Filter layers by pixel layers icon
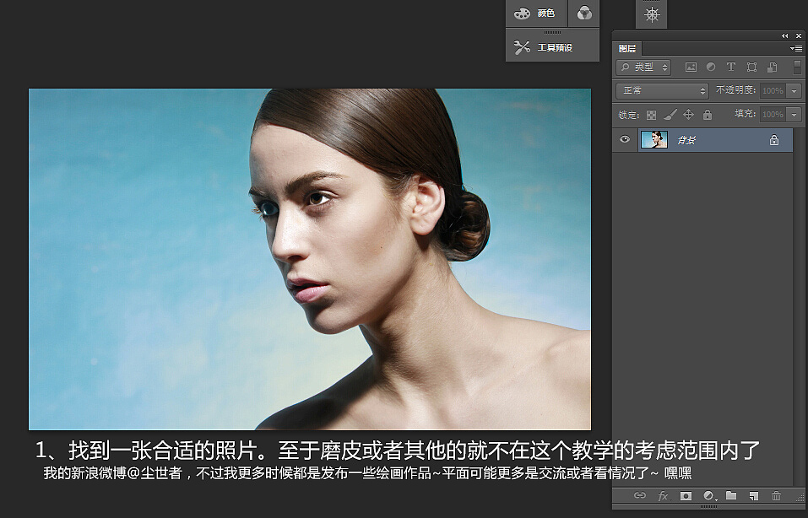The height and width of the screenshot is (518, 808). [691, 67]
